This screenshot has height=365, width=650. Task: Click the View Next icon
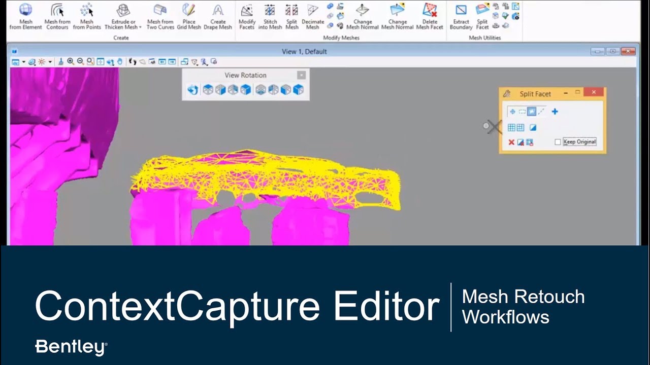[x=172, y=62]
